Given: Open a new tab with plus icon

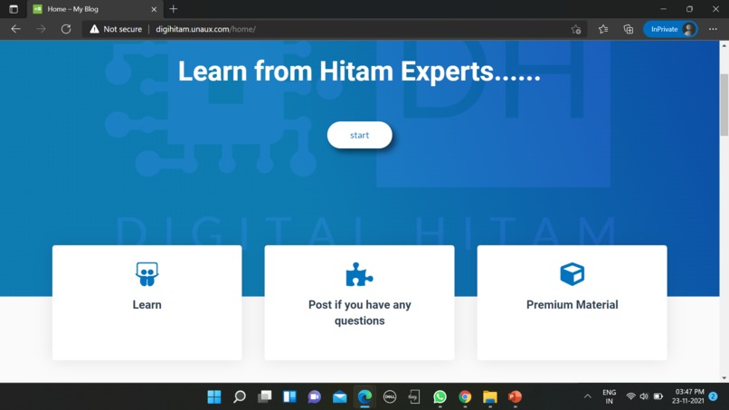Looking at the screenshot, I should coord(174,9).
